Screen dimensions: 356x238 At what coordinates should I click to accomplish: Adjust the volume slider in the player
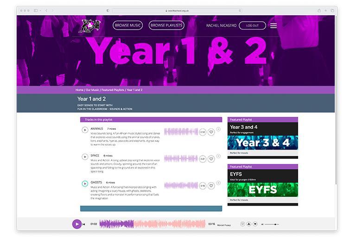[x=272, y=225]
